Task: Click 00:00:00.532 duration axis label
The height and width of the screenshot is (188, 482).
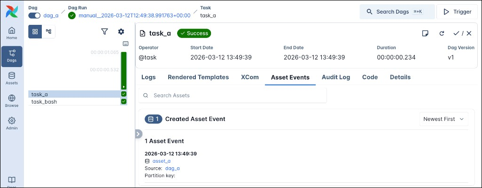Action: [104, 69]
